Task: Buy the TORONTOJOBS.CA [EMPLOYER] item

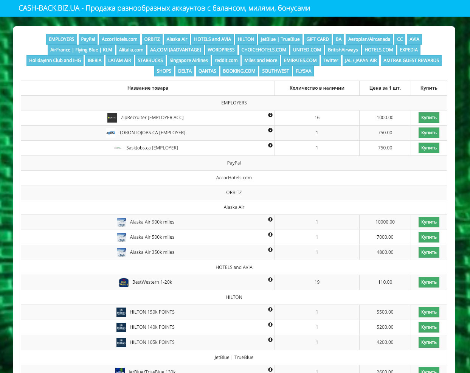Action: click(x=429, y=133)
